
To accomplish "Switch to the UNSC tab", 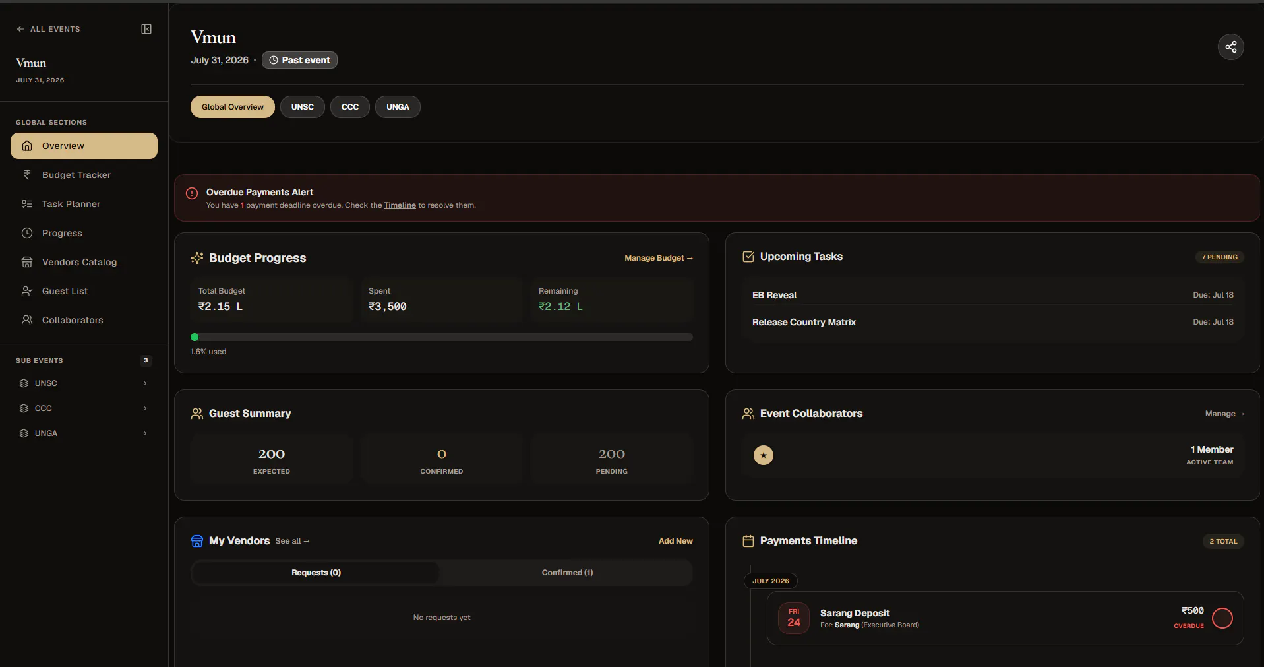I will [x=303, y=107].
